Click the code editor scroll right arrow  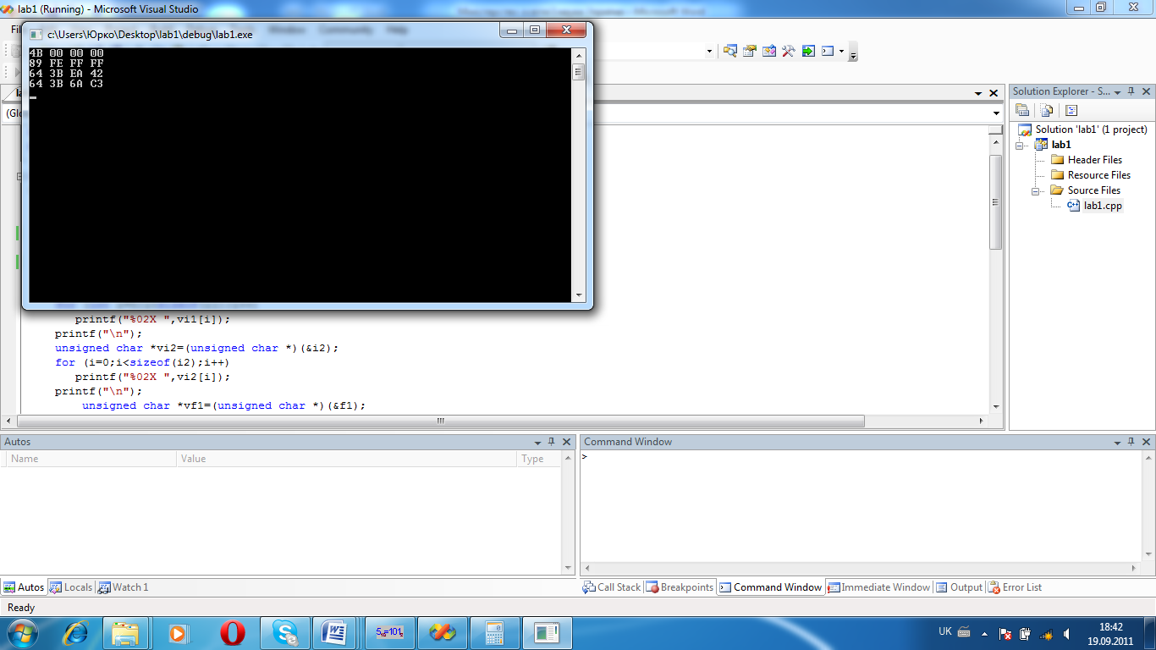pyautogui.click(x=982, y=421)
